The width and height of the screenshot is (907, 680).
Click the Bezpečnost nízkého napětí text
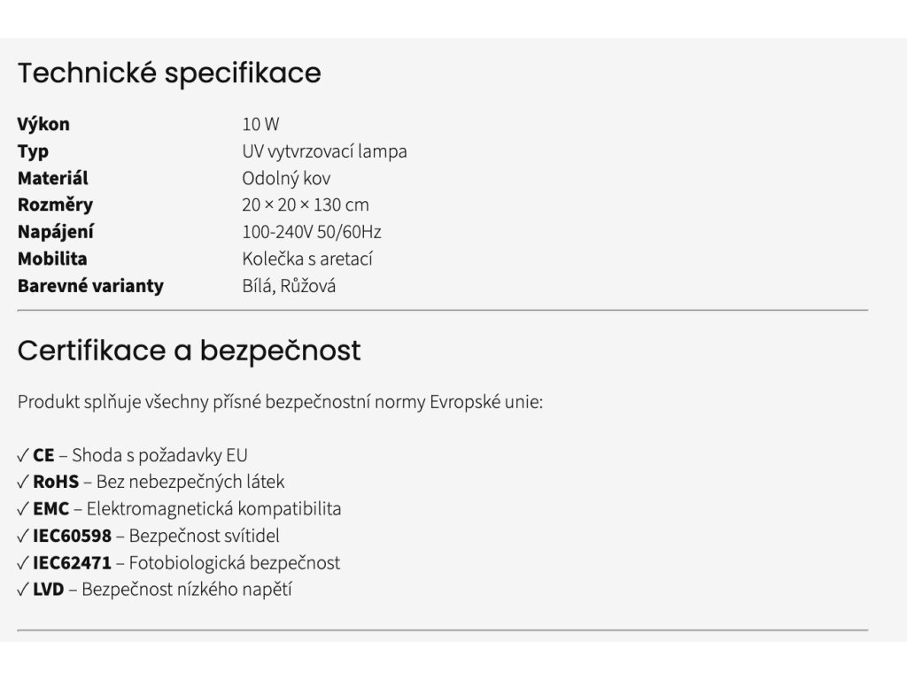(x=187, y=590)
